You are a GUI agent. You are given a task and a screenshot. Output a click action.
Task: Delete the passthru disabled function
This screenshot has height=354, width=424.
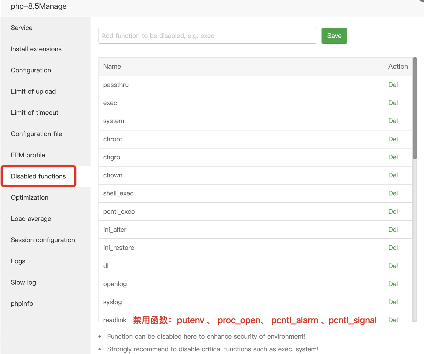coord(393,85)
